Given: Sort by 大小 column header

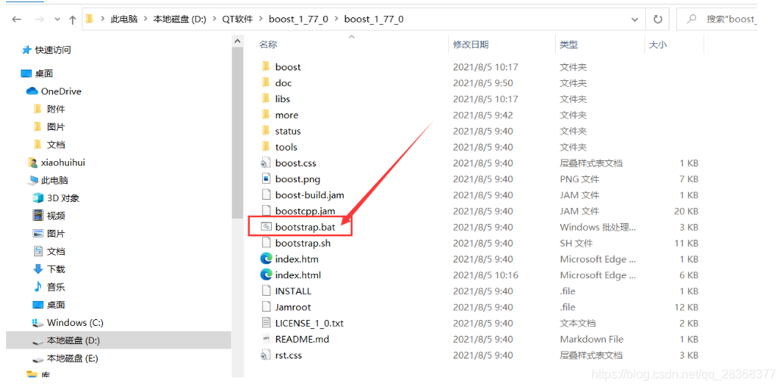Looking at the screenshot, I should click(x=657, y=45).
